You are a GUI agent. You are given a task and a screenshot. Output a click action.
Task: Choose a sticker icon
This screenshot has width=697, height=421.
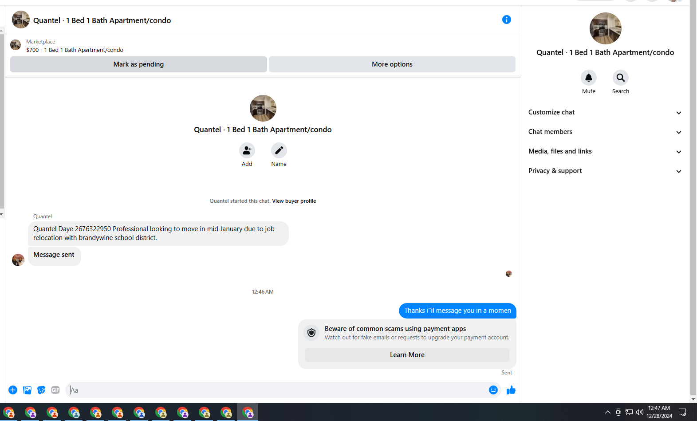(x=41, y=390)
